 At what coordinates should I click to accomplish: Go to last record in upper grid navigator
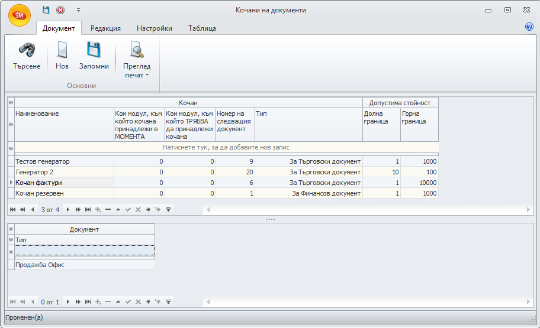coord(88,209)
